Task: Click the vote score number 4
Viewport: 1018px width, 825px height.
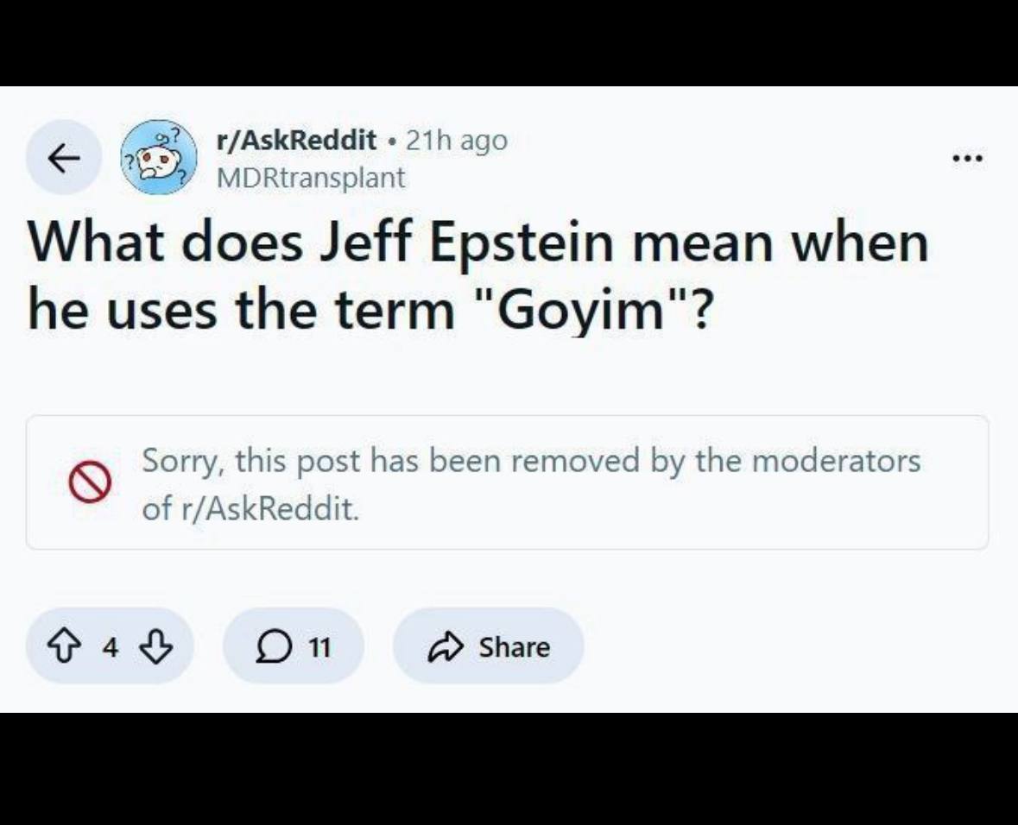Action: 111,646
